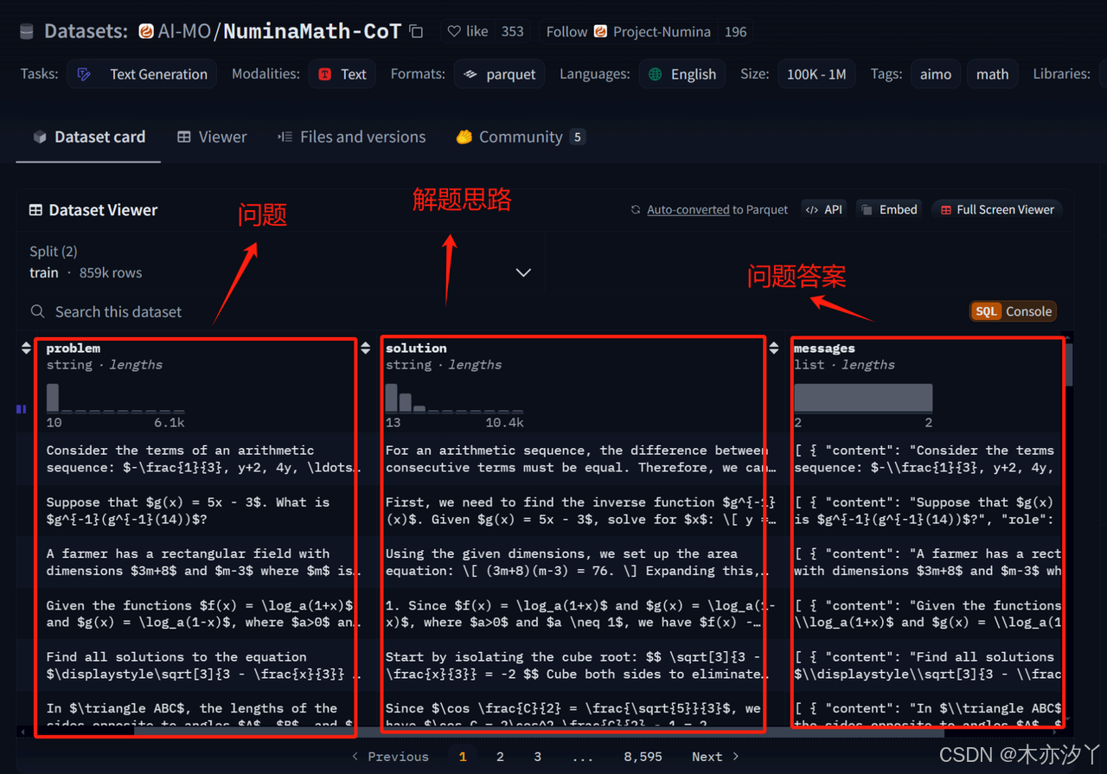1107x774 pixels.
Task: Click the Text modality icon
Action: click(323, 74)
